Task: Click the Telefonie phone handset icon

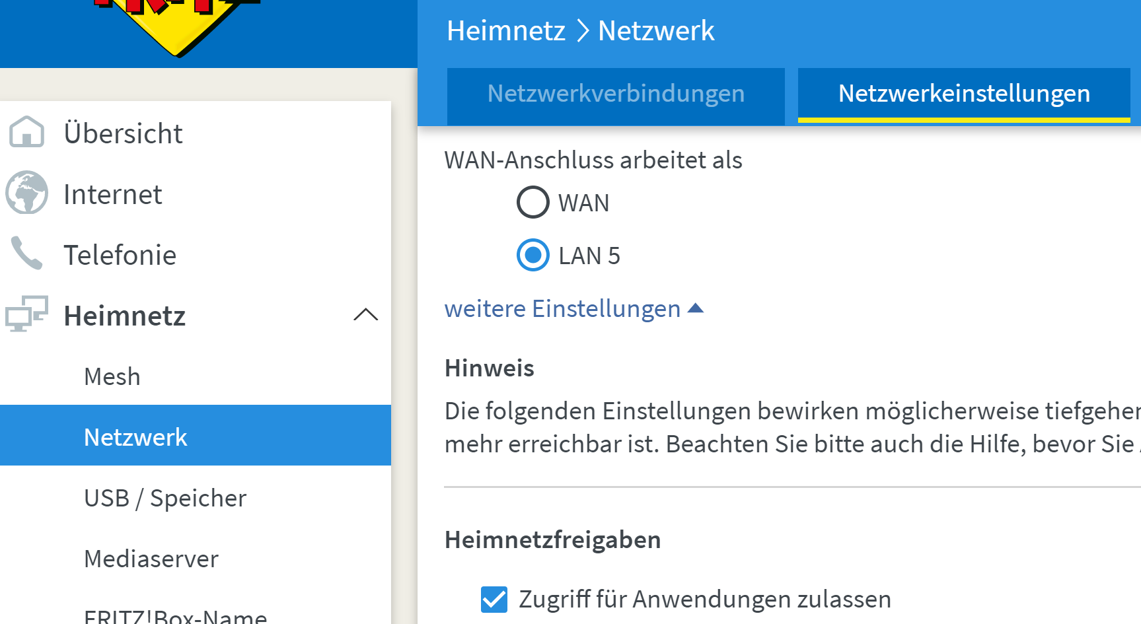Action: (x=26, y=254)
